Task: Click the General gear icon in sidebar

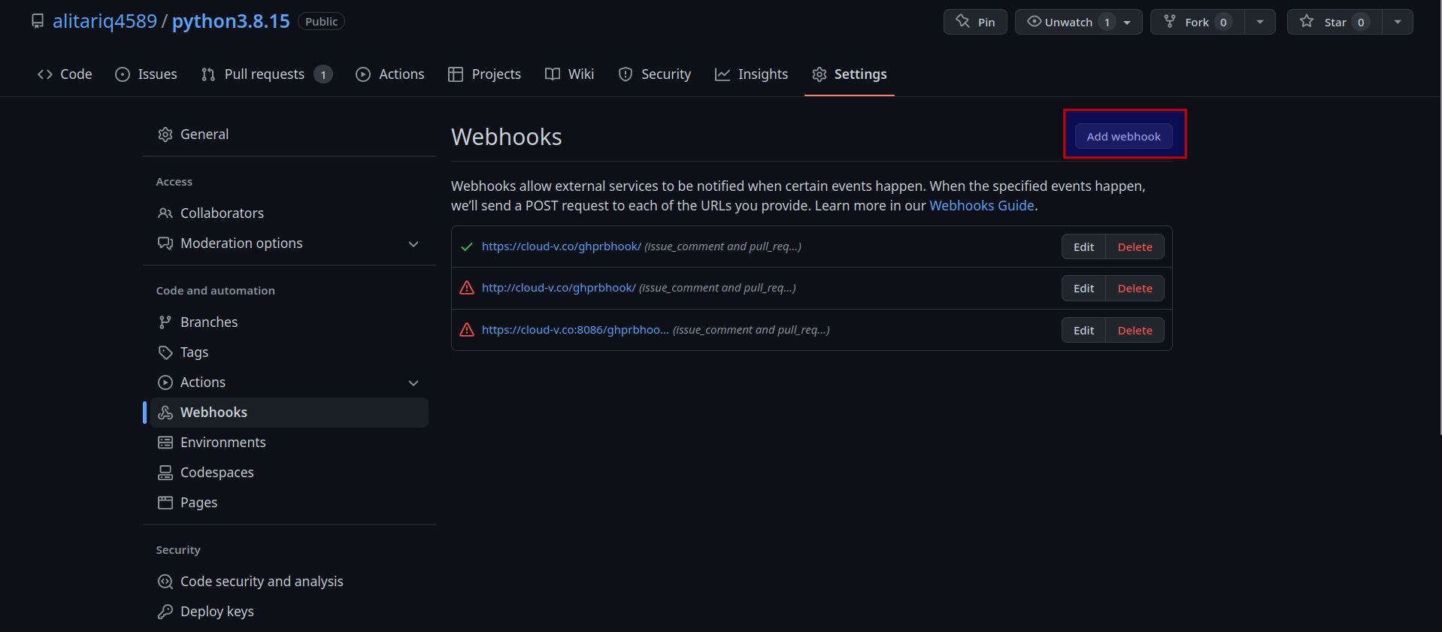Action: pos(165,135)
